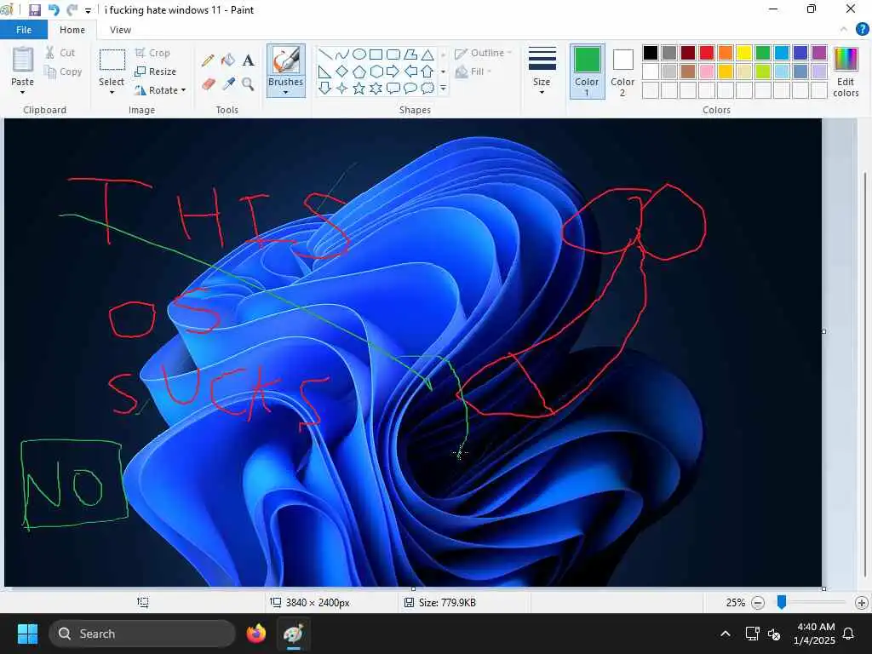Pick the black color swatch

(x=651, y=53)
